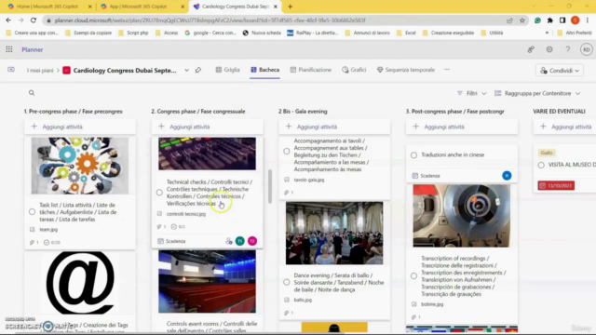Pin the Cardiology Congress plan
Viewport: 596px width, 335px height.
[198, 71]
